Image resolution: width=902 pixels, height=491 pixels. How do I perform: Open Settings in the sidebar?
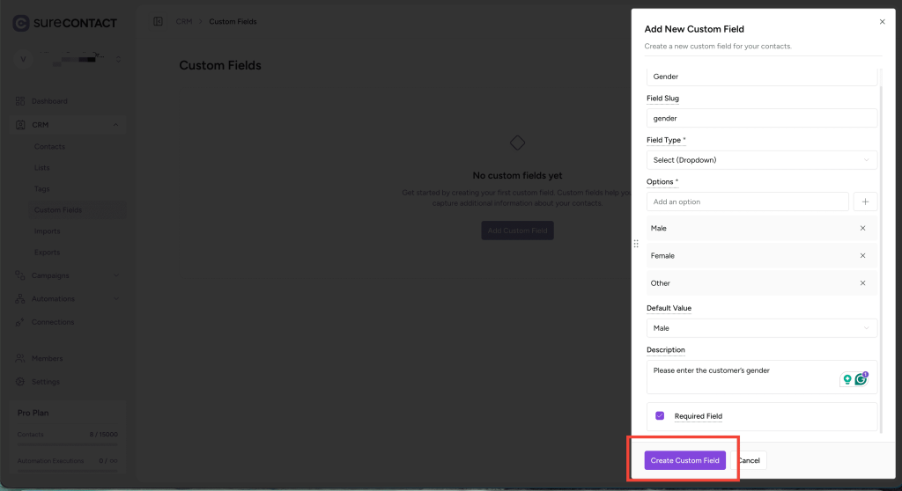pos(46,382)
